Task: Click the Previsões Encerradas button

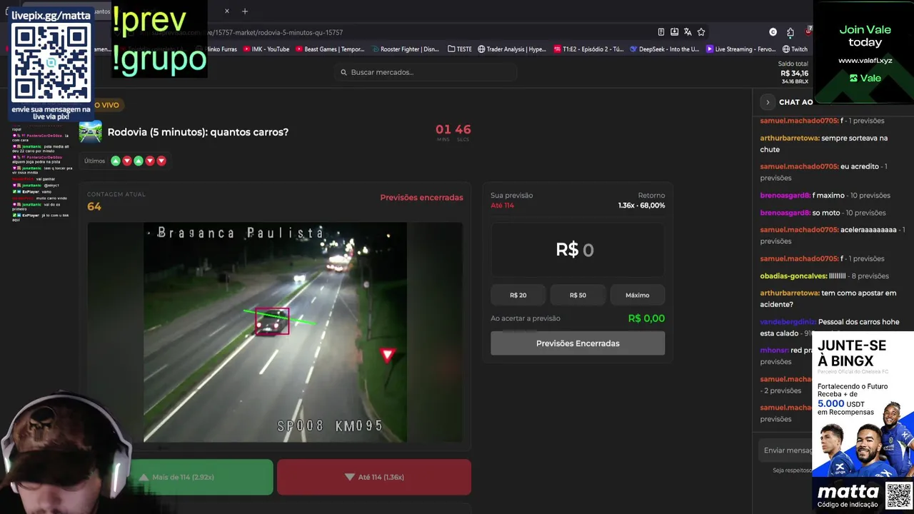Action: tap(578, 343)
